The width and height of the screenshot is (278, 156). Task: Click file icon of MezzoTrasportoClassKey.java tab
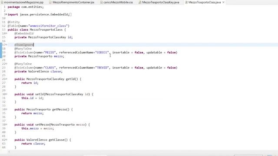(x=140, y=2)
